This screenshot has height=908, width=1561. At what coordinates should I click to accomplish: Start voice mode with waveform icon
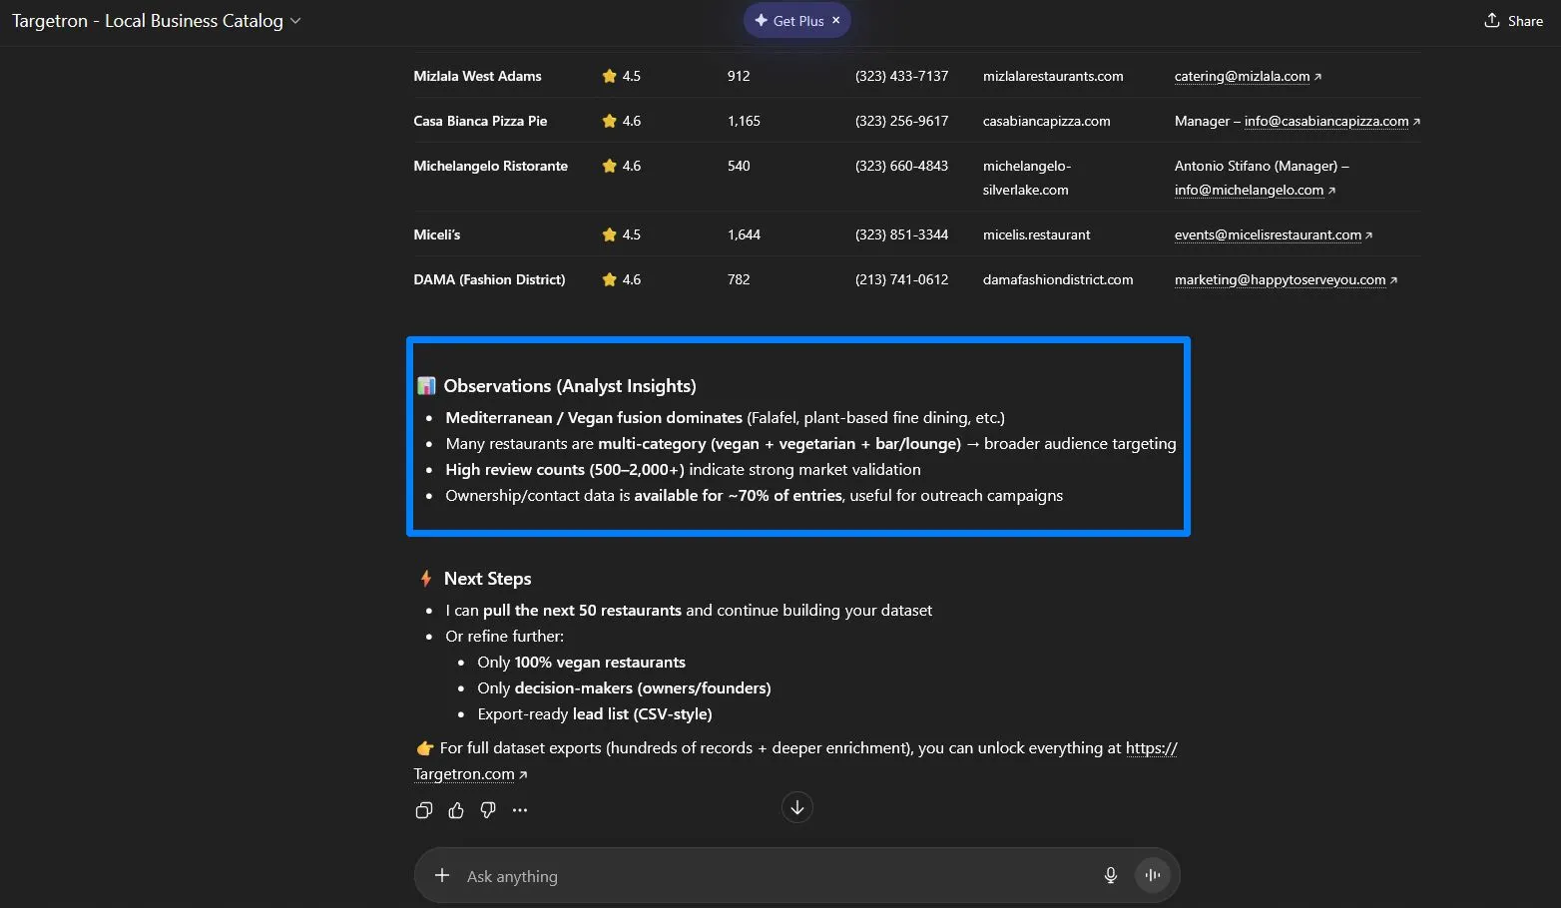tap(1152, 876)
